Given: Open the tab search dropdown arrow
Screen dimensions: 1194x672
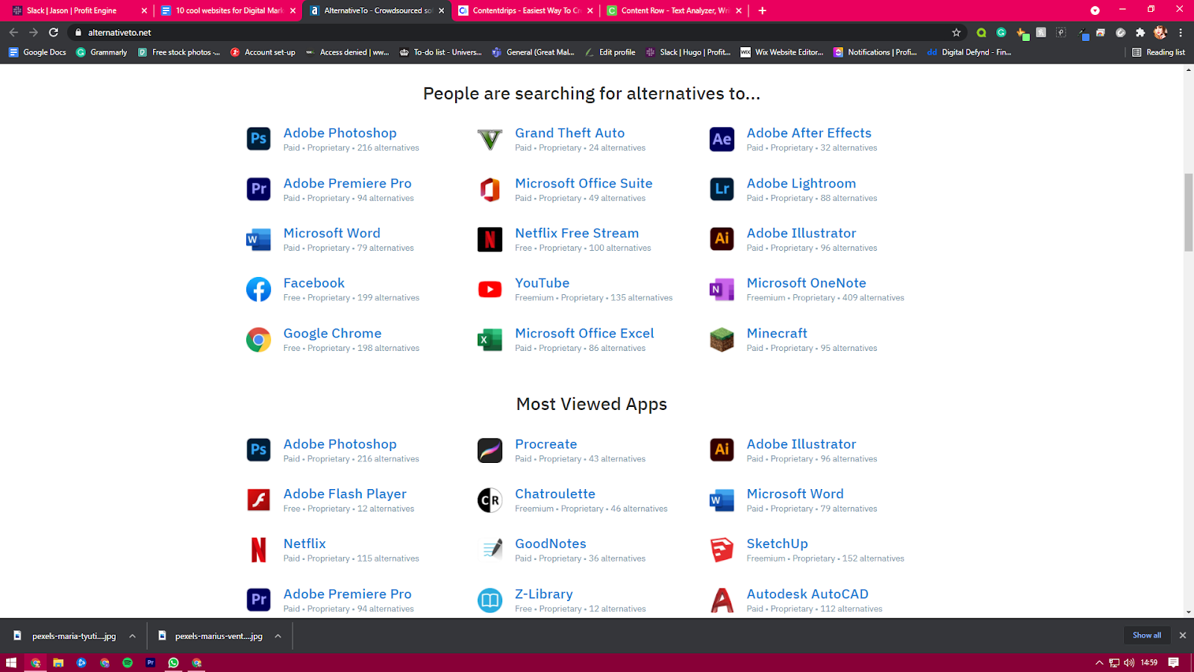Looking at the screenshot, I should pos(1095,10).
